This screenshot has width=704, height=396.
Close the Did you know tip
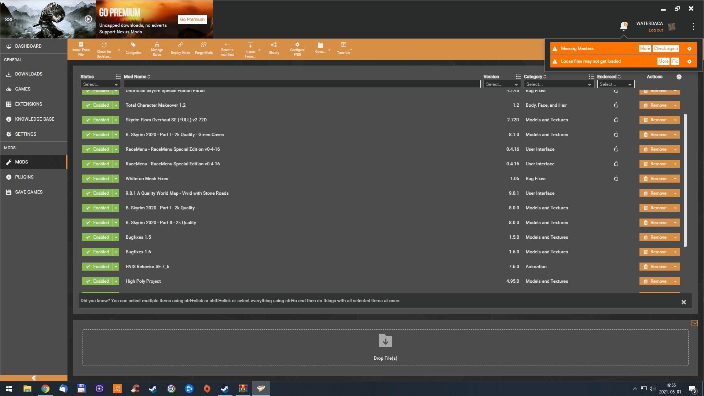(683, 302)
